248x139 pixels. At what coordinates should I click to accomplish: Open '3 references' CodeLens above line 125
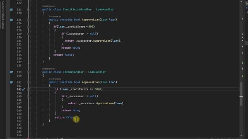pos(55,16)
